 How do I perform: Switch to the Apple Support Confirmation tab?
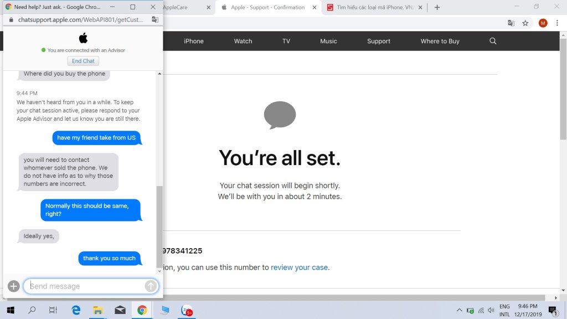[x=268, y=7]
